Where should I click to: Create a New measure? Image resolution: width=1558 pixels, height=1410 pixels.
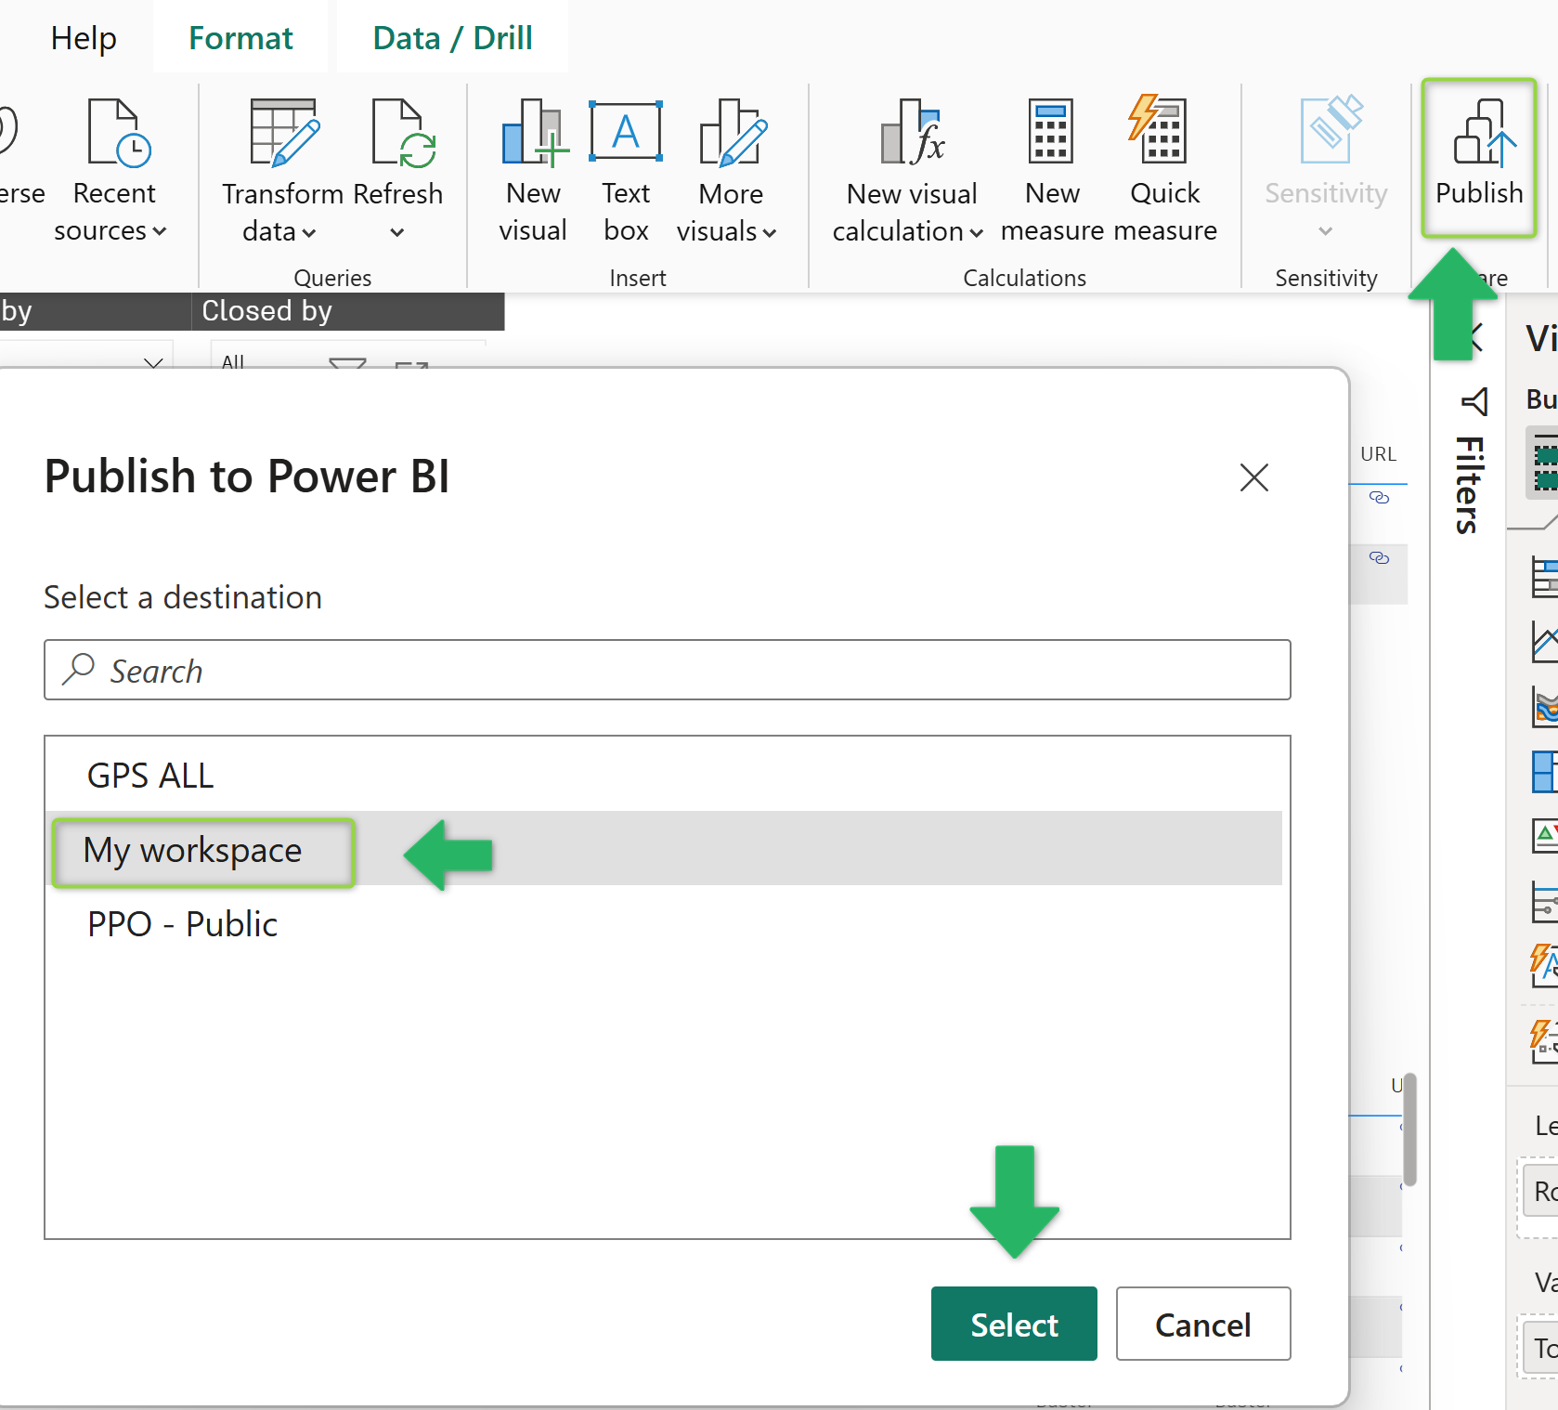[x=1051, y=171]
